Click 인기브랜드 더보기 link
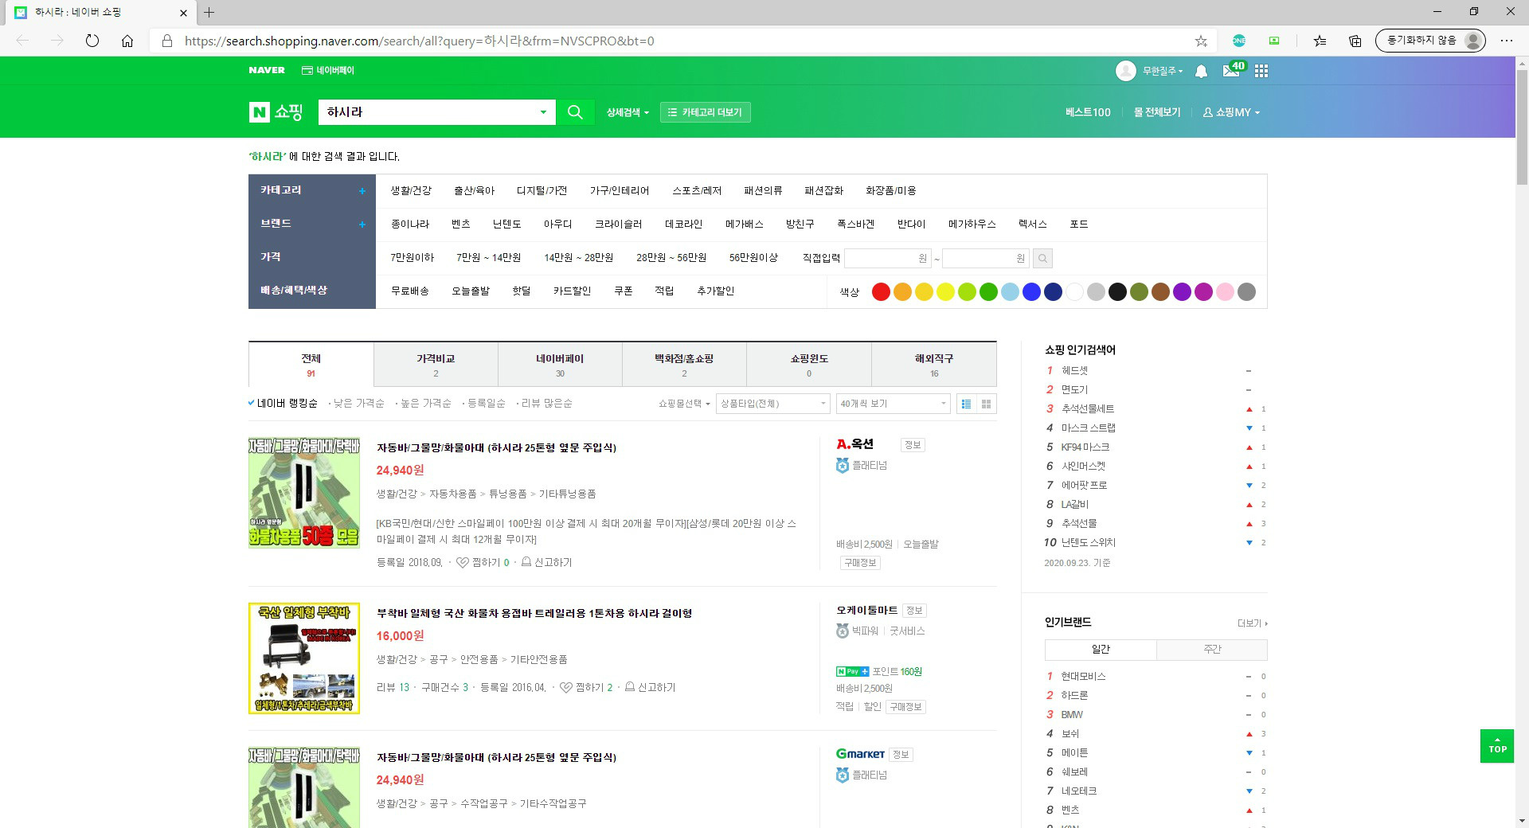This screenshot has width=1529, height=828. pos(1252,623)
